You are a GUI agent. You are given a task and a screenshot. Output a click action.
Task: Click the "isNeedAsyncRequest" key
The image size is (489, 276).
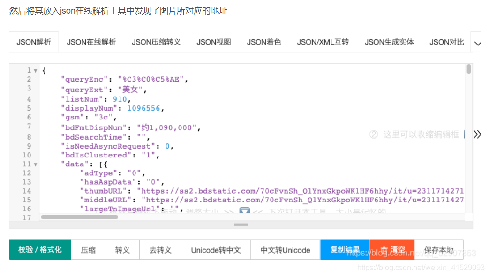(108, 146)
